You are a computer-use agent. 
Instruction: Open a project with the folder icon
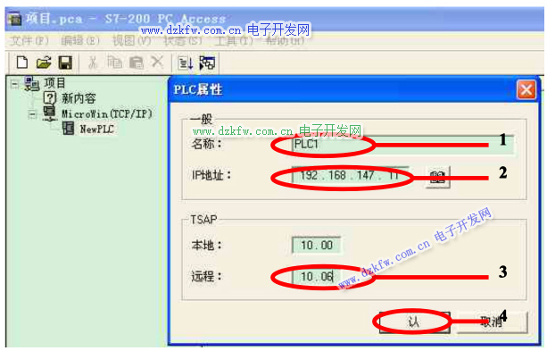[44, 63]
